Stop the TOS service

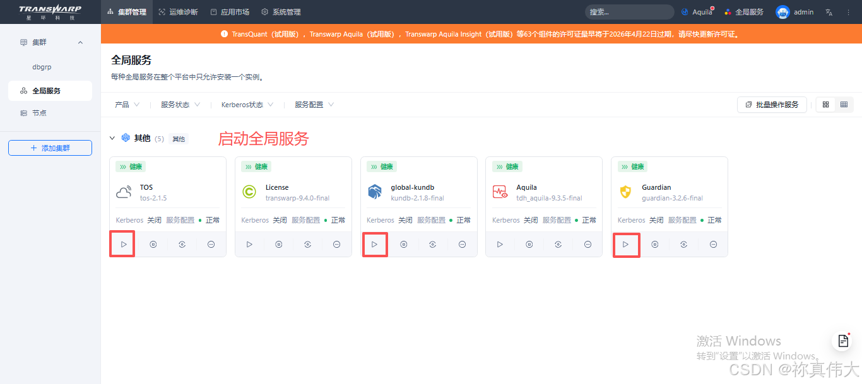click(153, 244)
